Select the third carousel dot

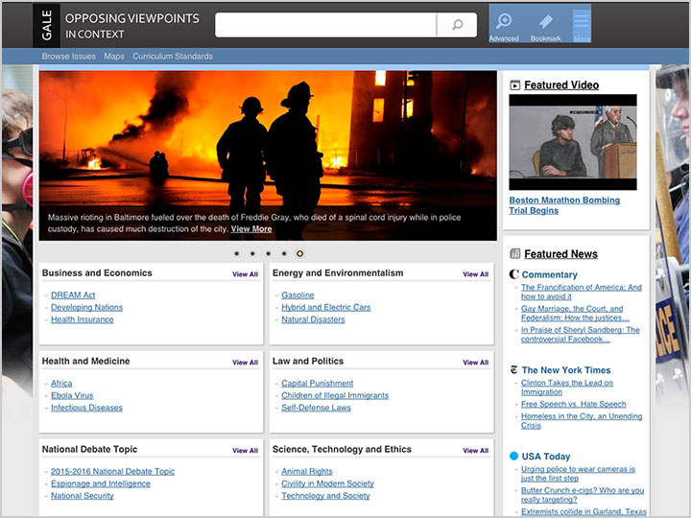tap(269, 253)
